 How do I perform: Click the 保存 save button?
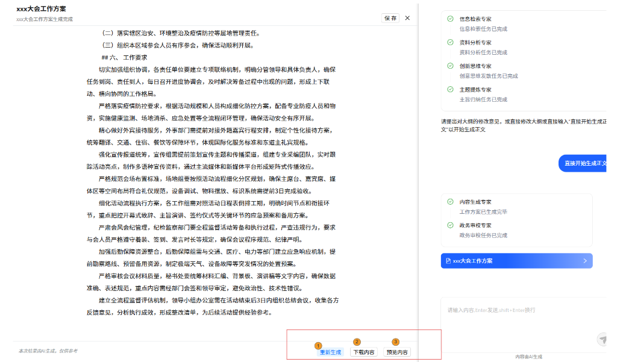tap(390, 18)
